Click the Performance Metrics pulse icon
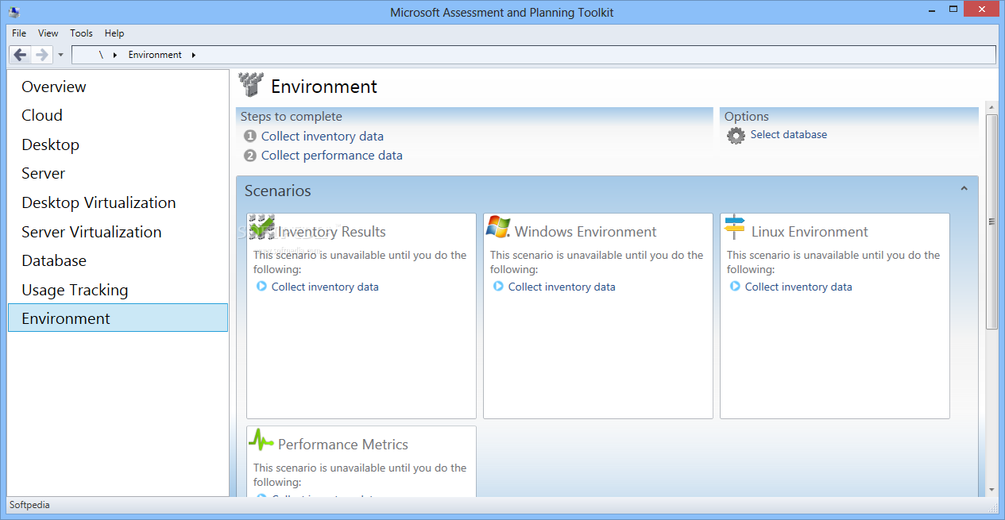Screen dimensions: 1005x520 [261, 440]
